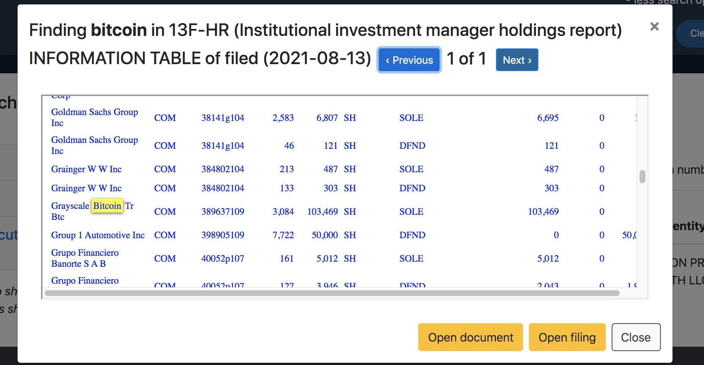Select CUSIP 40052p107 for Banorte SOLE row
Image resolution: width=704 pixels, height=365 pixels.
point(222,259)
